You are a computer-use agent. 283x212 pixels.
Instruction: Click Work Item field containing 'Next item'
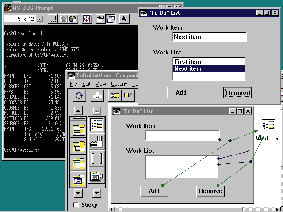pos(209,37)
